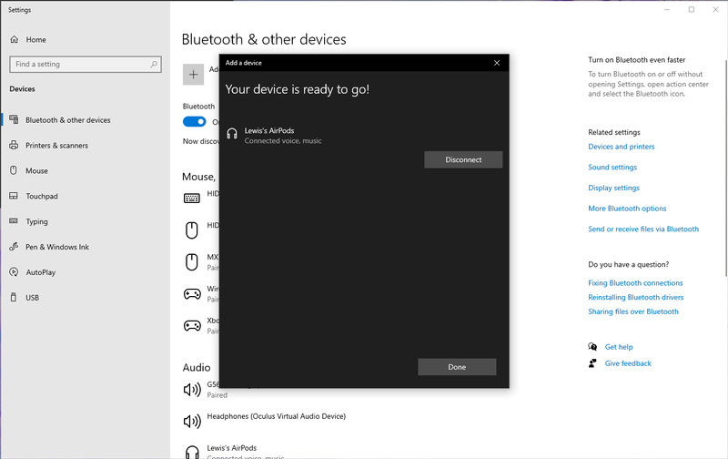Open Sharing files over Bluetooth link

(x=633, y=311)
